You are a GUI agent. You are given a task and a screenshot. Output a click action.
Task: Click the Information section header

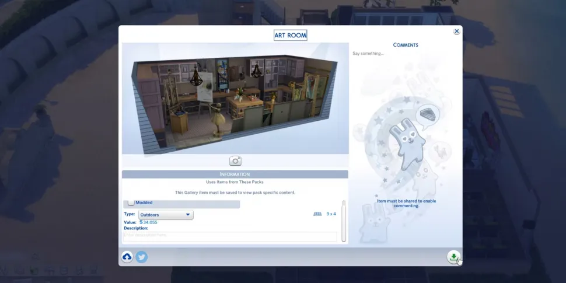pos(235,174)
